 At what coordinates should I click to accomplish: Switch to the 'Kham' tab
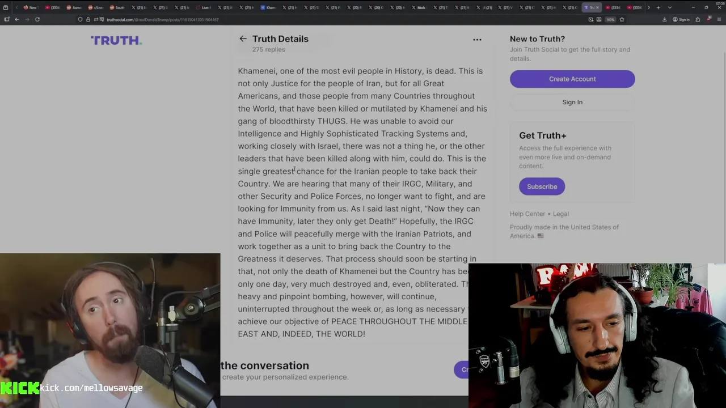pos(268,7)
